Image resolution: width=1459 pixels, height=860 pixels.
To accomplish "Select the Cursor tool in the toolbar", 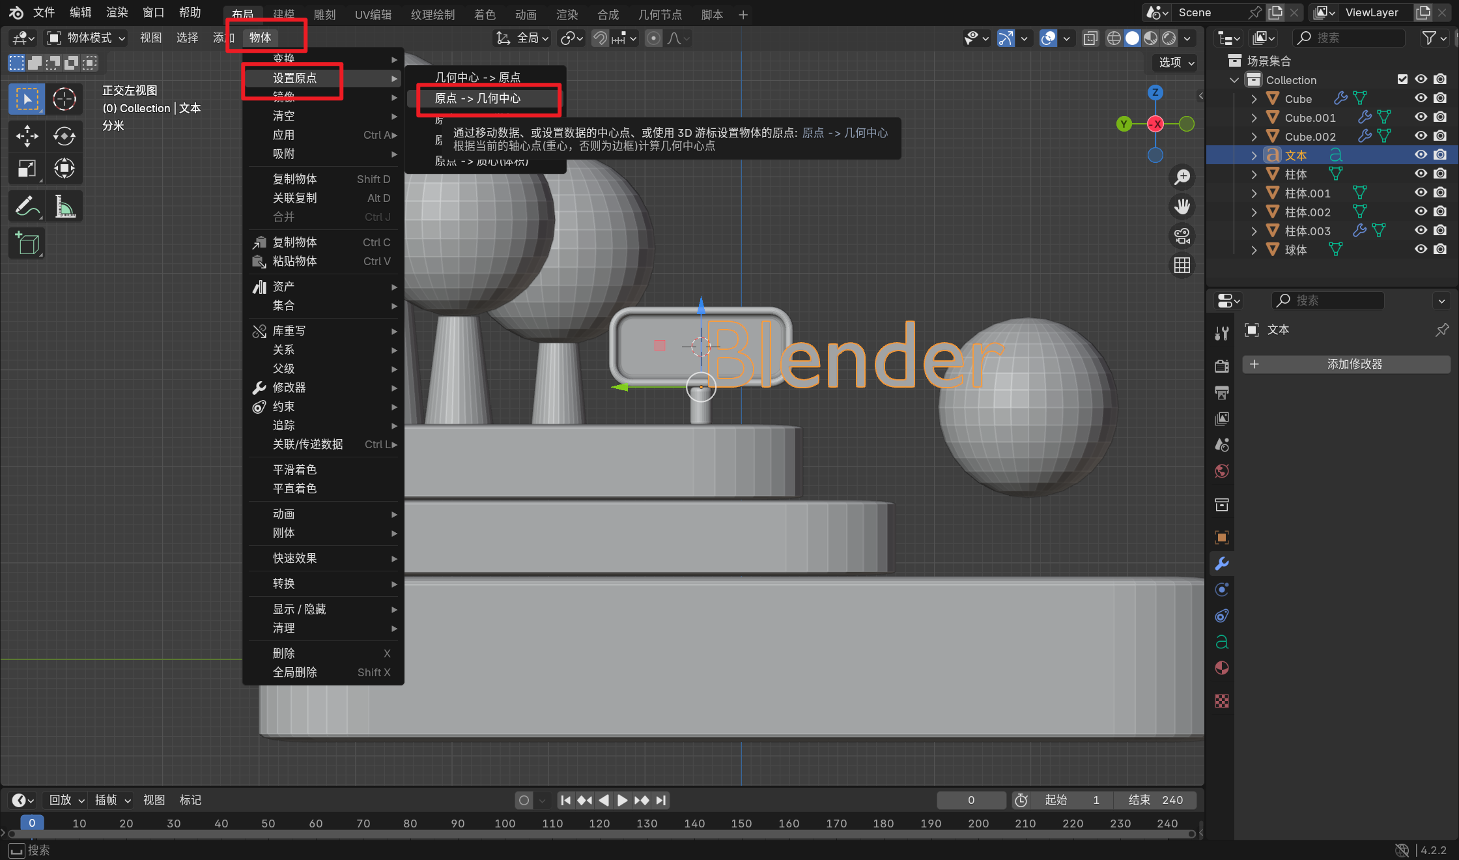I will [x=64, y=99].
